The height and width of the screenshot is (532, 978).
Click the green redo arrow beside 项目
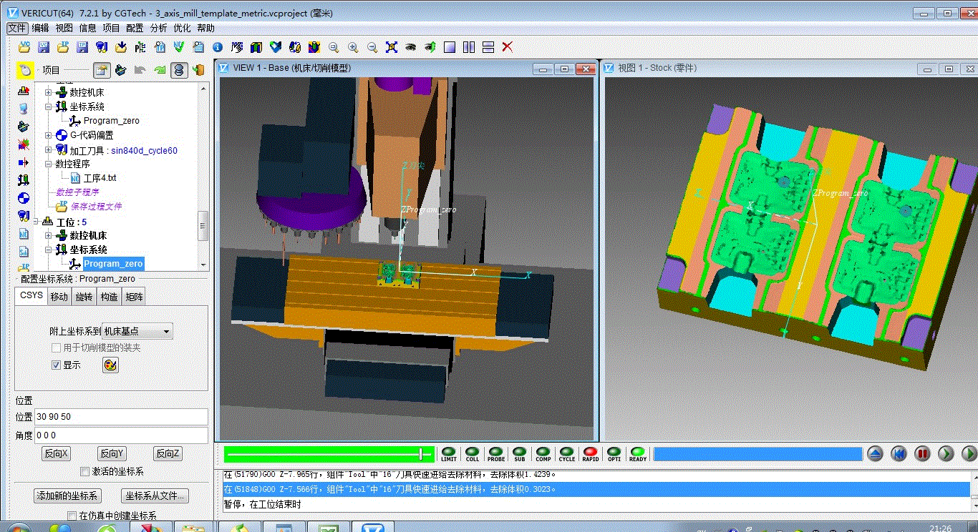click(x=160, y=70)
